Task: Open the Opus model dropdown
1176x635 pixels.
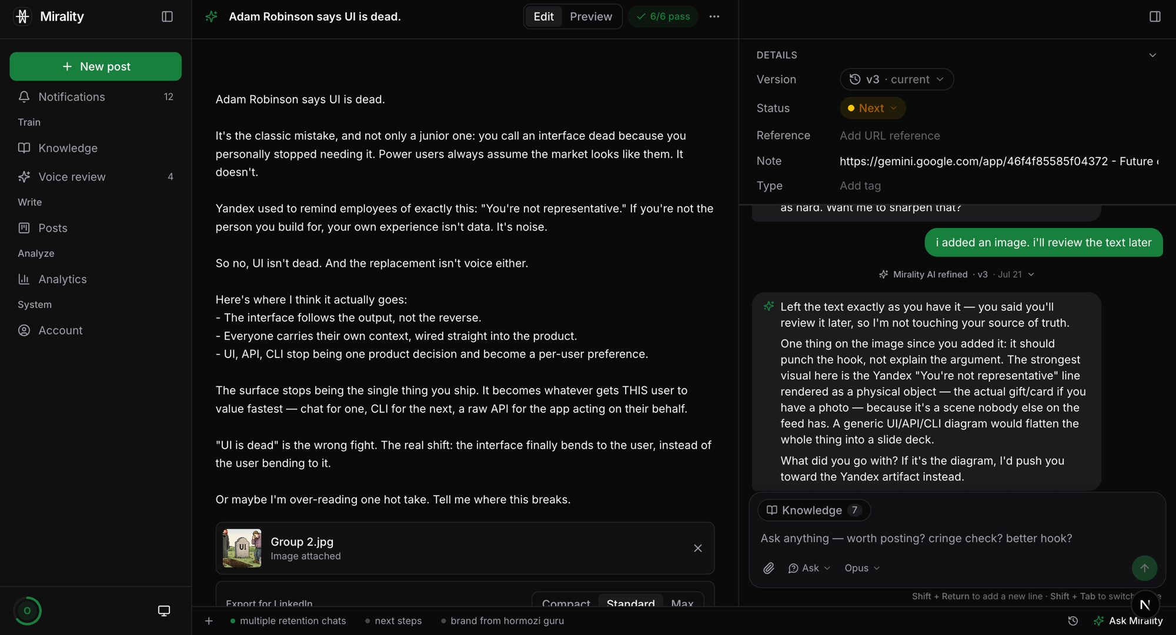Action: pos(862,568)
